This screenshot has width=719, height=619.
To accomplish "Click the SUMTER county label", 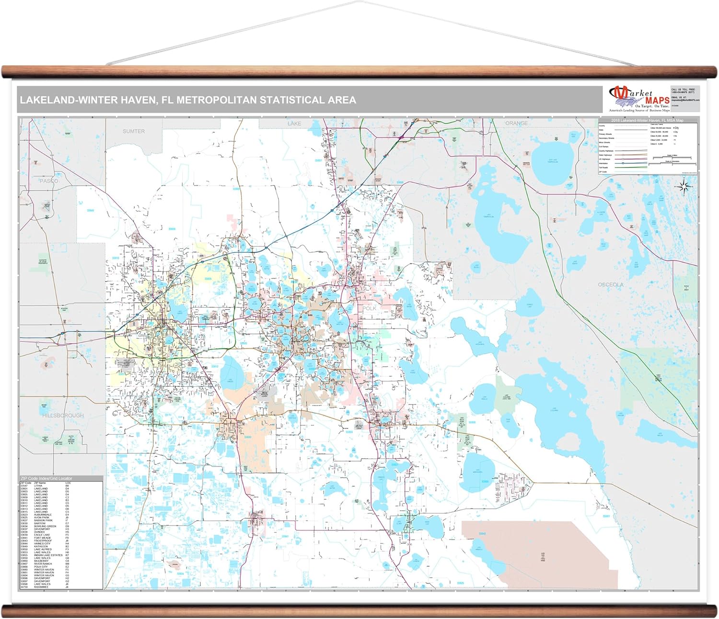I will pos(134,131).
